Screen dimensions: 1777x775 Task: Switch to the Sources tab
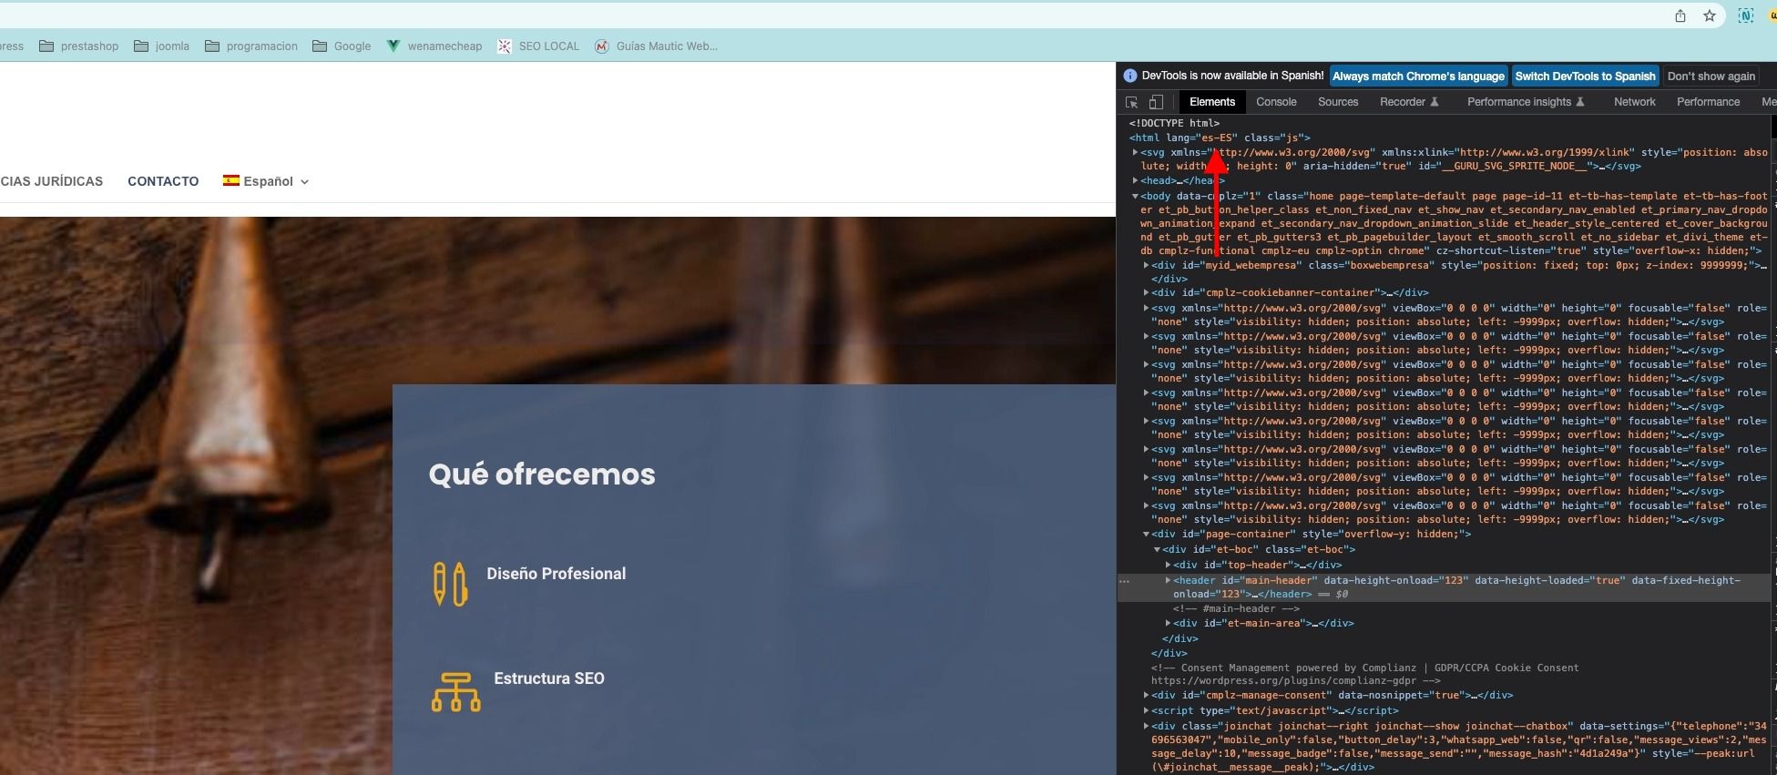(1338, 102)
